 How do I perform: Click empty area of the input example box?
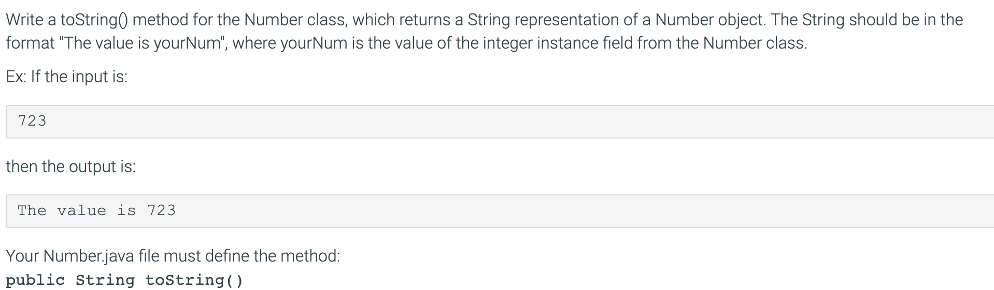pyautogui.click(x=518, y=121)
